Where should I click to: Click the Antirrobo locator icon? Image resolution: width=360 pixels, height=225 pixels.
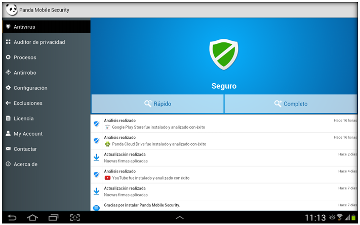8,72
